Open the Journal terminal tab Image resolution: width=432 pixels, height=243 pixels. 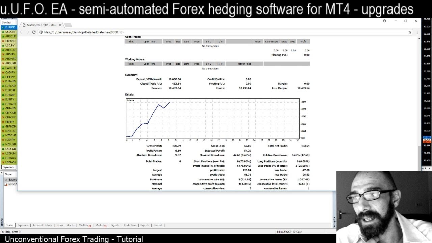click(158, 225)
